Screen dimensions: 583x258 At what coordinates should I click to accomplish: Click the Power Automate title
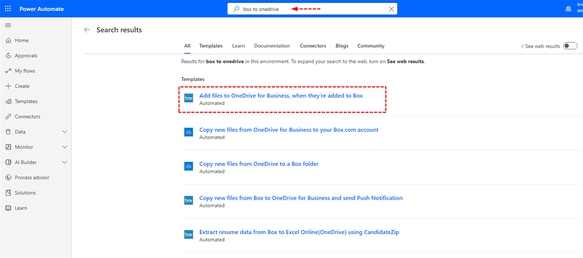[41, 9]
